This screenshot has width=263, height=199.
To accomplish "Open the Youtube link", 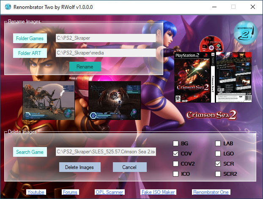I will [x=36, y=192].
